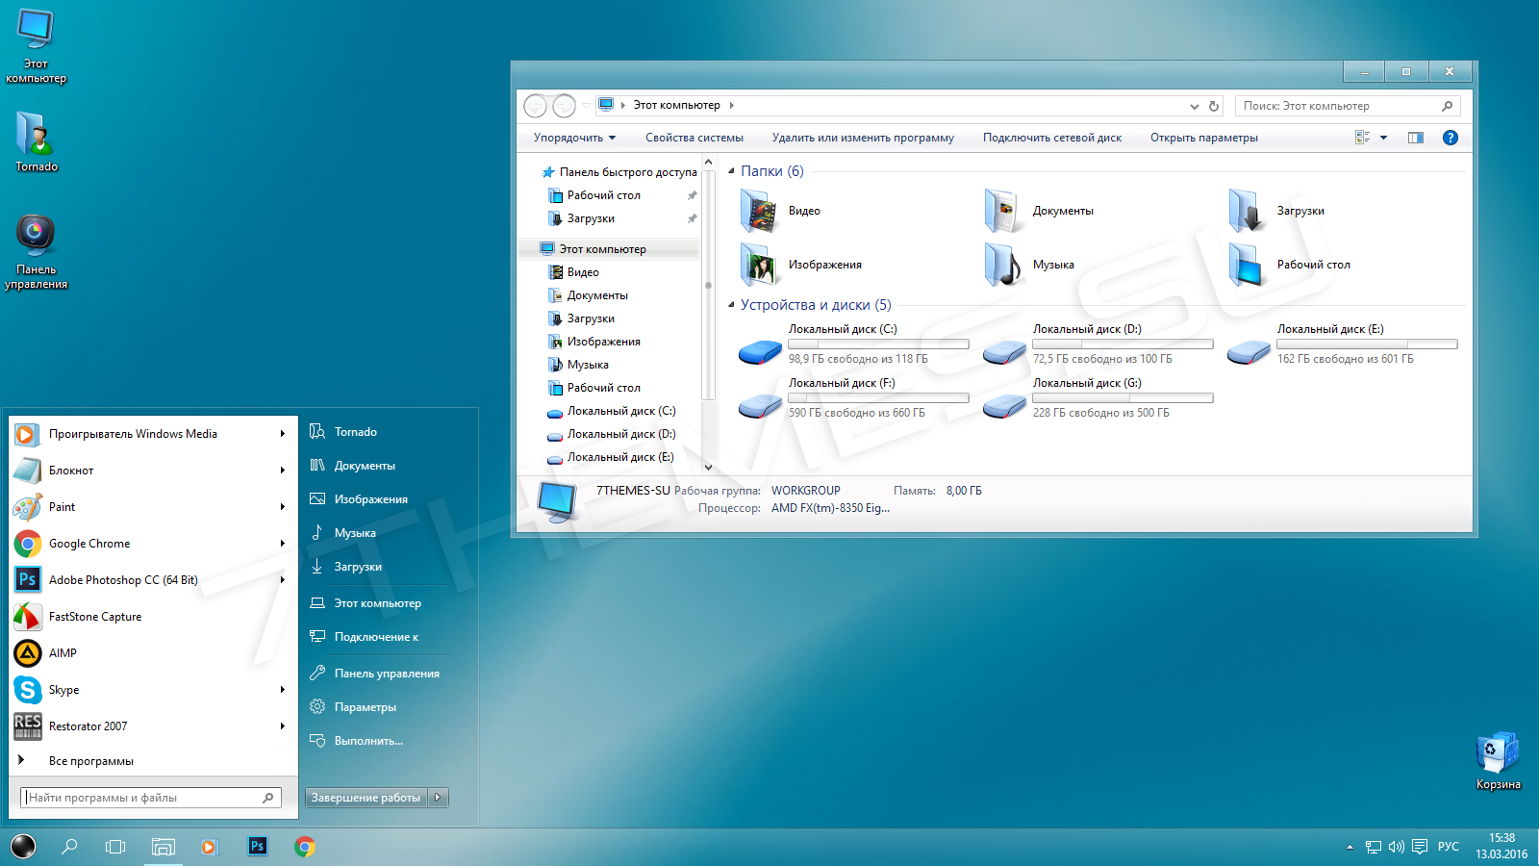Open the view options dropdown arrow
Screen dimensions: 1539x866
[1383, 138]
